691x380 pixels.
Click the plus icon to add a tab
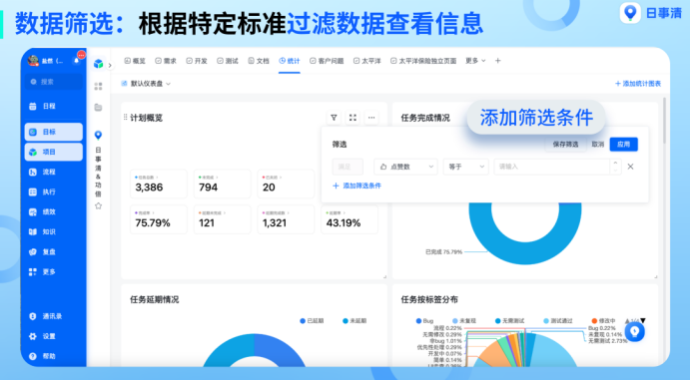click(497, 61)
